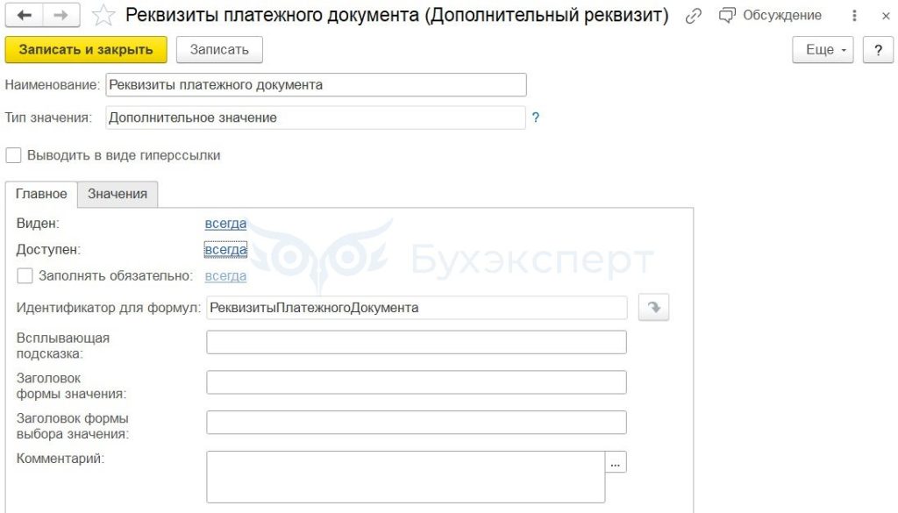Click the forward navigation arrow
This screenshot has height=513, width=898.
tap(61, 15)
